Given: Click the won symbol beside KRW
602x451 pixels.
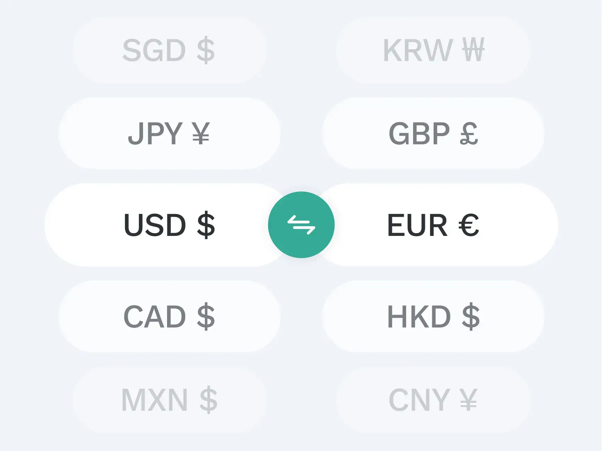Looking at the screenshot, I should pyautogui.click(x=473, y=50).
